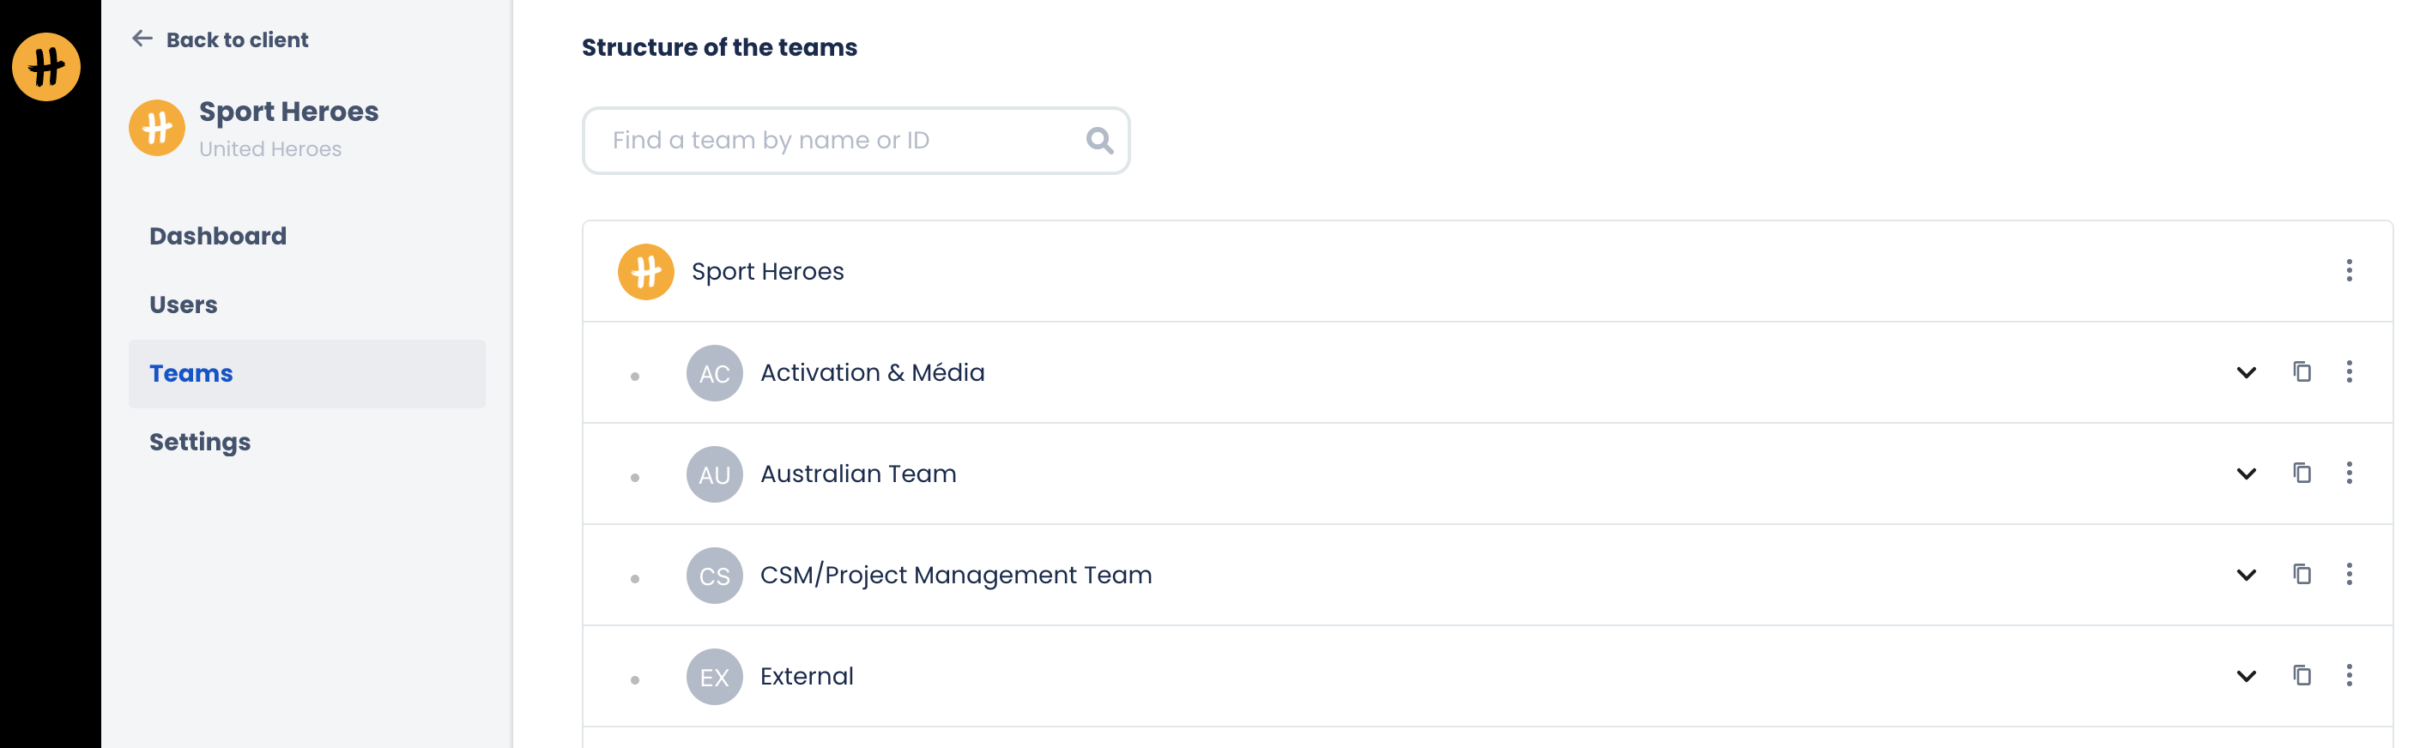Open the Users section

[183, 305]
